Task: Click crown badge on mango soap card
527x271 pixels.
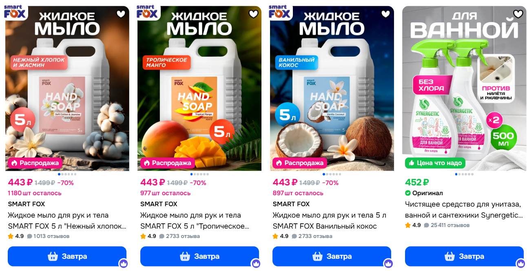Action: coord(256,263)
